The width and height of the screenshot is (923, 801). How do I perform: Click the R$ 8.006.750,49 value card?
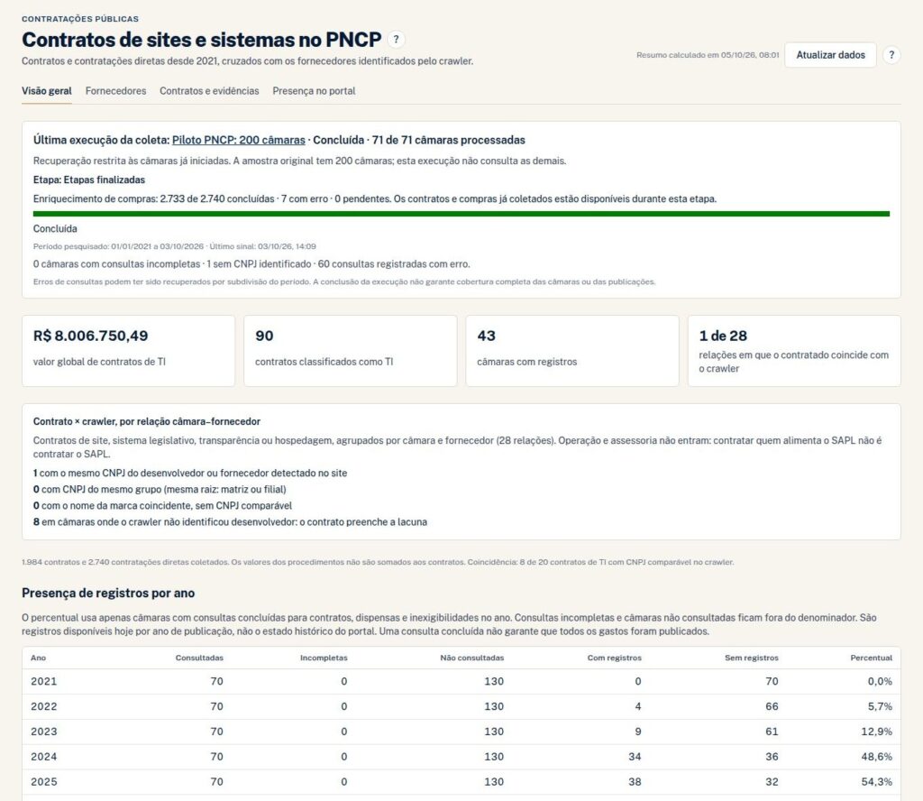pyautogui.click(x=128, y=351)
